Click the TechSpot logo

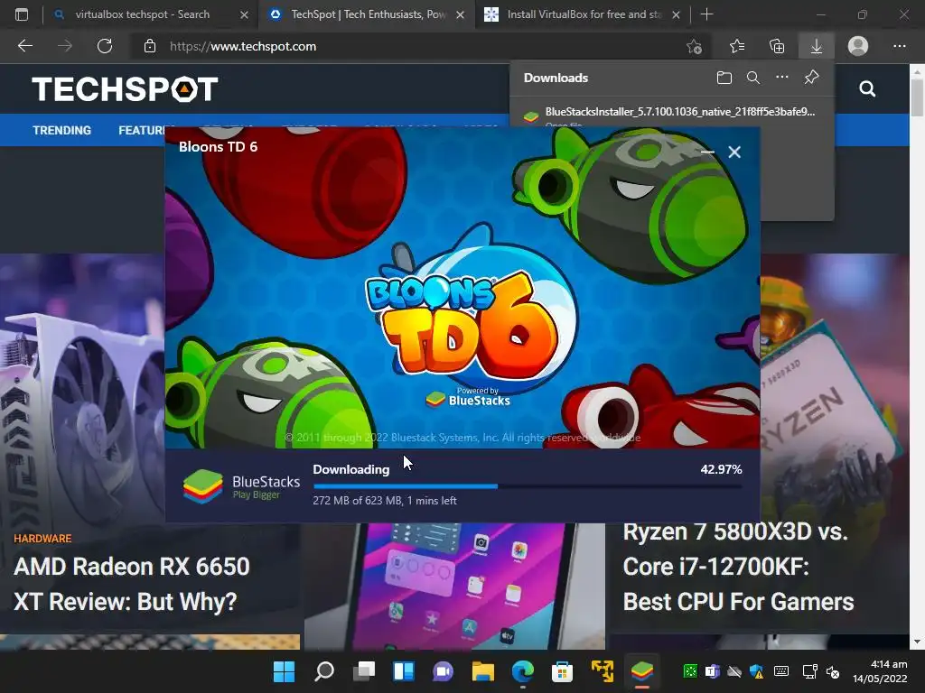click(x=125, y=89)
